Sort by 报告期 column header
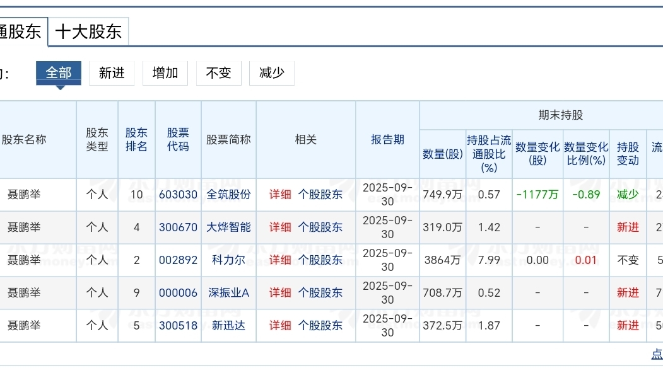663x373 pixels. pos(387,140)
